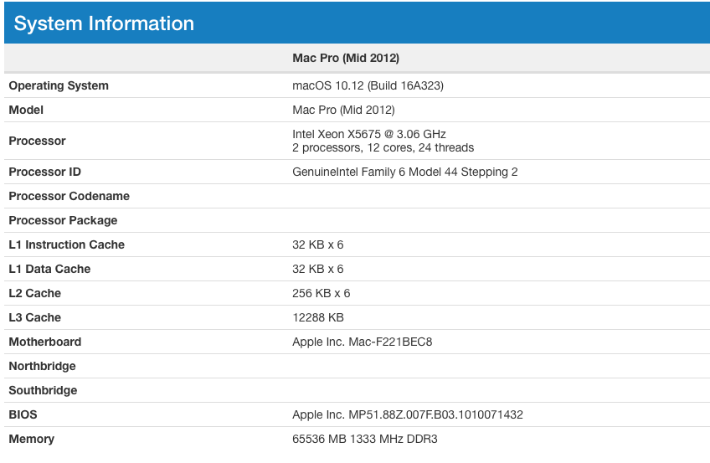Select the Operating System row label
This screenshot has width=710, height=463.
pyautogui.click(x=59, y=85)
